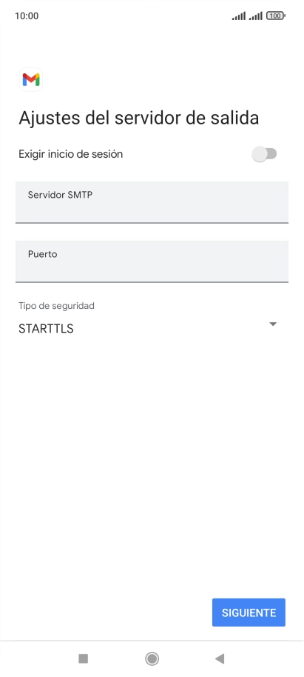The width and height of the screenshot is (304, 677).
Task: Tap the switch thumb knob
Action: [260, 154]
